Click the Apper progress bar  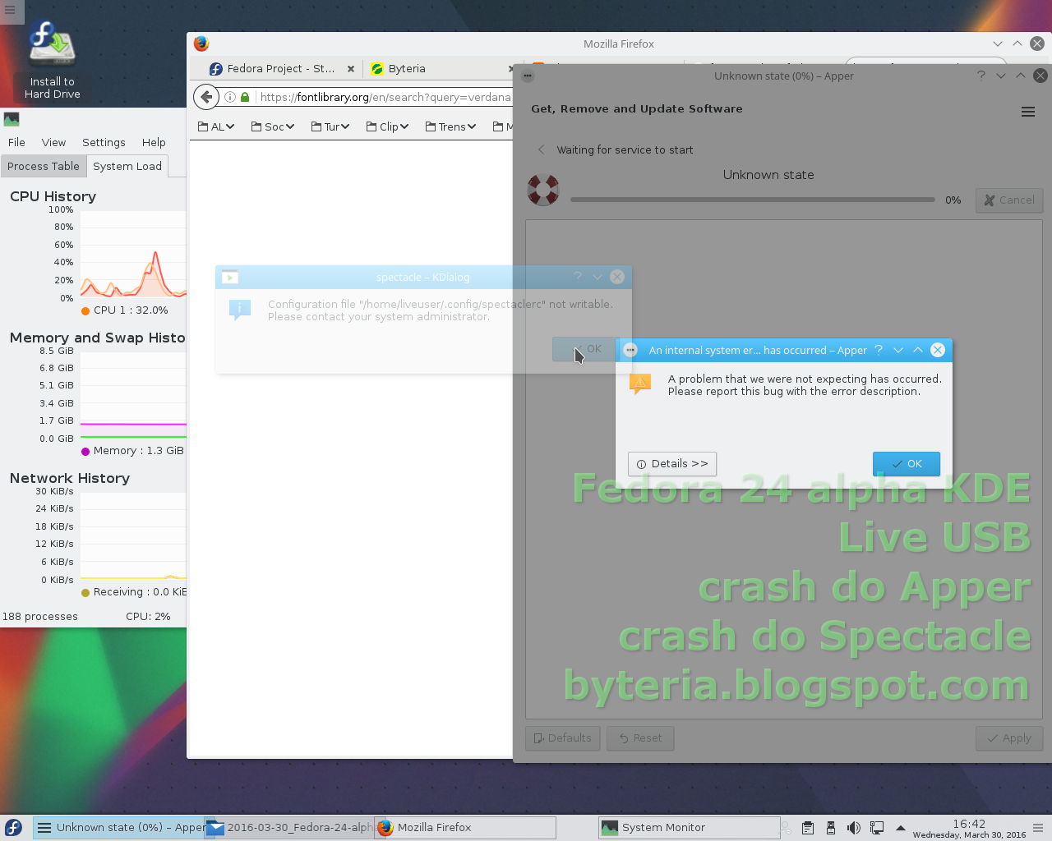(753, 200)
